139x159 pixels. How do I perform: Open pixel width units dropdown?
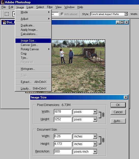[x=95, y=112]
